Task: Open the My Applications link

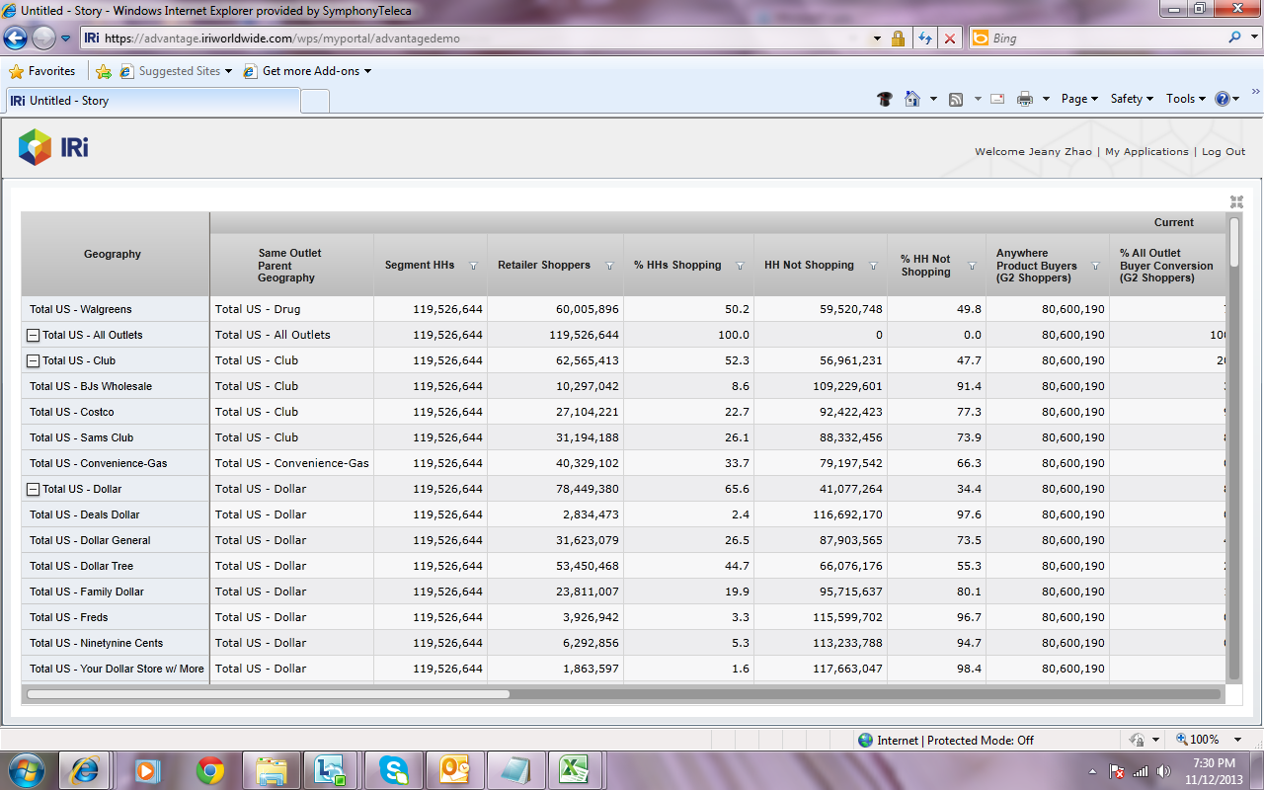Action: pyautogui.click(x=1146, y=152)
